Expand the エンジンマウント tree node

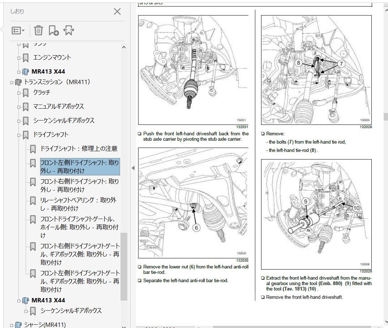click(x=19, y=58)
